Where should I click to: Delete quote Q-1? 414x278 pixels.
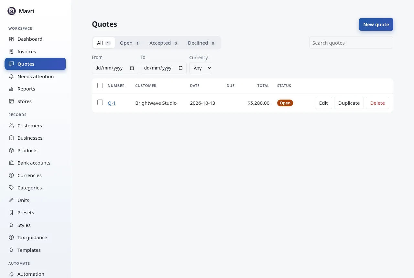[x=377, y=103]
